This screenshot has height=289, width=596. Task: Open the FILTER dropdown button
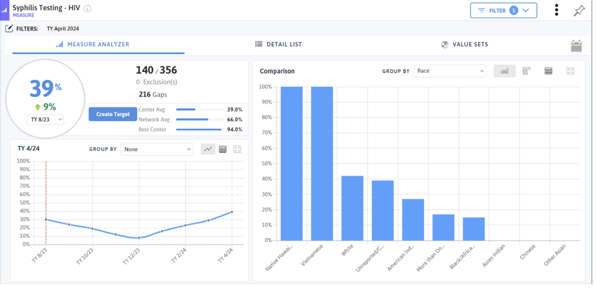[503, 11]
